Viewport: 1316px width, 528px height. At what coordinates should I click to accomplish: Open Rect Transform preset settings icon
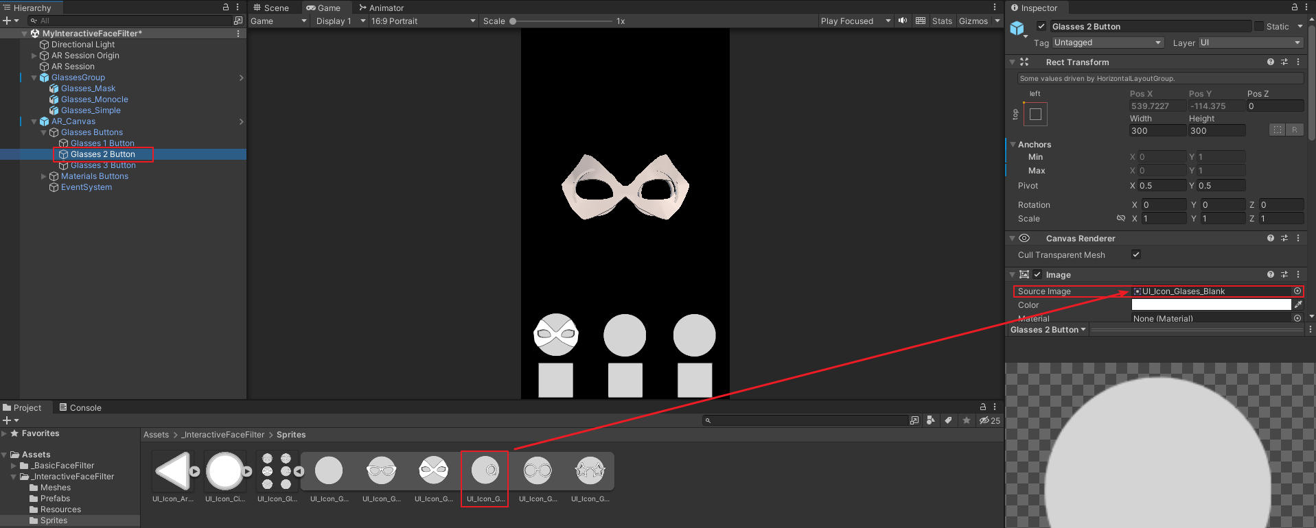pos(1284,62)
